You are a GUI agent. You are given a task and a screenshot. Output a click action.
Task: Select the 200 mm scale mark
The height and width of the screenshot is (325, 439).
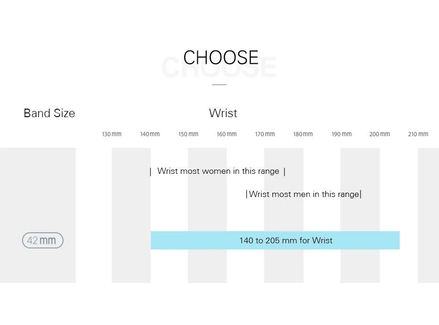[380, 134]
